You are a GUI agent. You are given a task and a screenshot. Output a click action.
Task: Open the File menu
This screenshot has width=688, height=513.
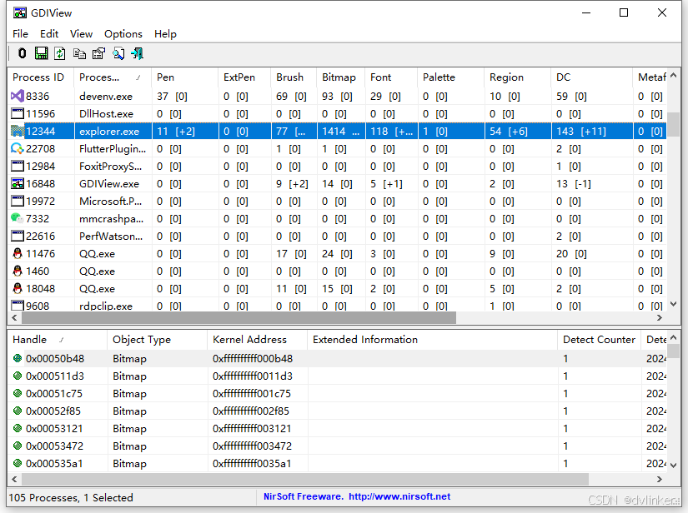point(20,34)
